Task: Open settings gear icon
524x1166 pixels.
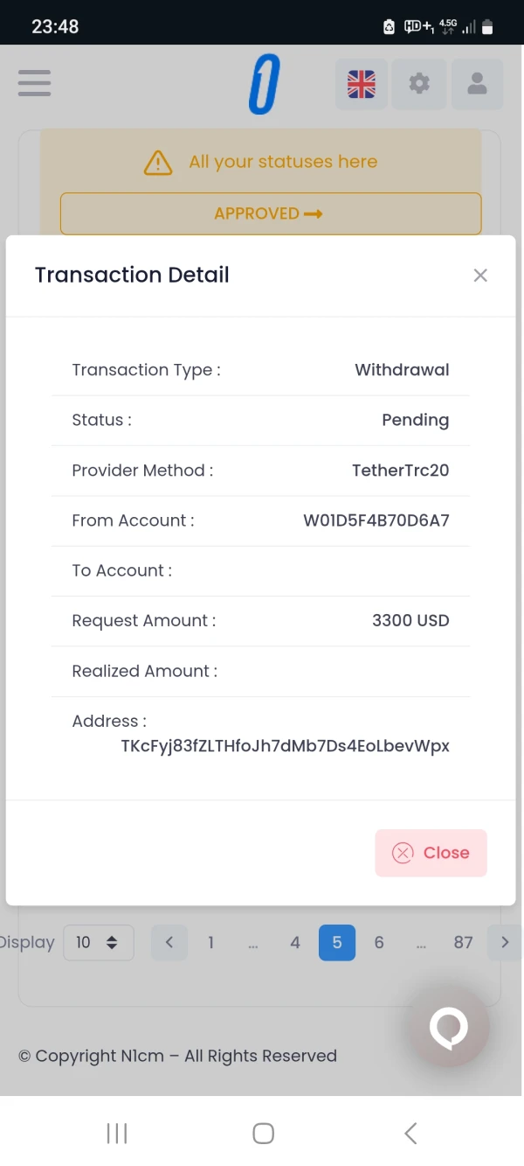Action: (x=419, y=85)
